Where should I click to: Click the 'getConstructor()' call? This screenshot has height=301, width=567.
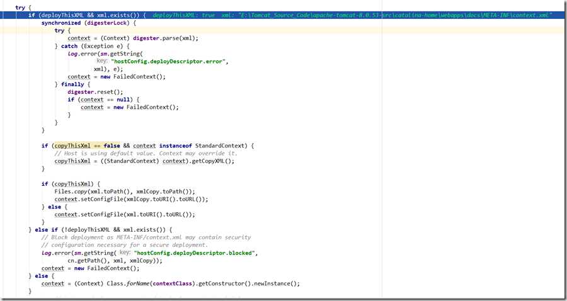223,283
